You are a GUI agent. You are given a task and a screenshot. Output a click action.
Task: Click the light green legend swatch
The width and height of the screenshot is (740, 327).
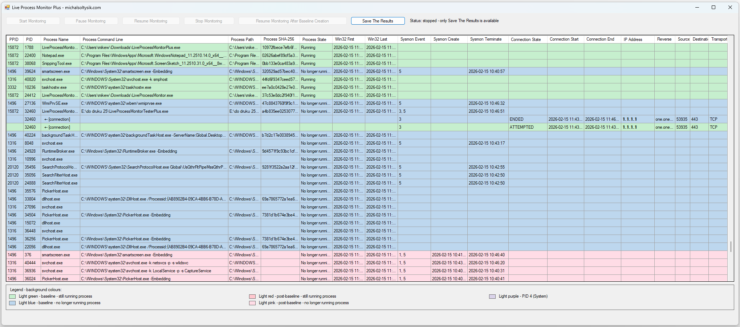(x=12, y=297)
